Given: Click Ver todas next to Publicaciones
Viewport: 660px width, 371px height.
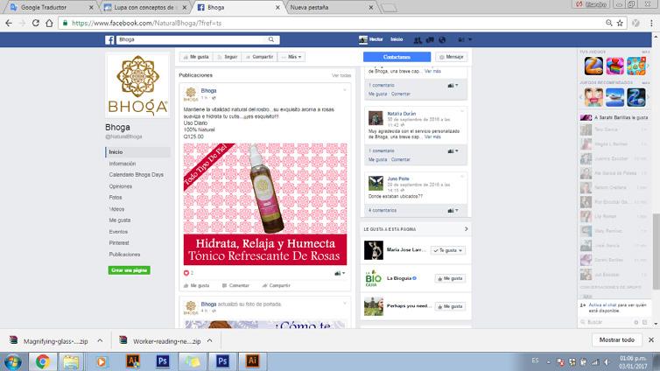Looking at the screenshot, I should [341, 75].
